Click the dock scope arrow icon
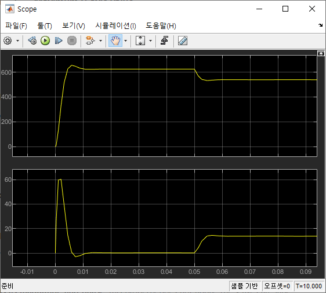This screenshot has height=293, width=326. pyautogui.click(x=320, y=25)
